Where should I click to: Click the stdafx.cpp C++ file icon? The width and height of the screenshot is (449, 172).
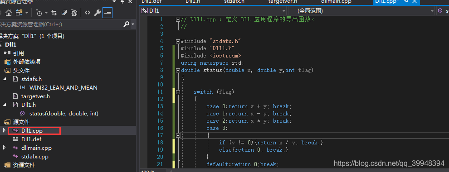coord(16,157)
